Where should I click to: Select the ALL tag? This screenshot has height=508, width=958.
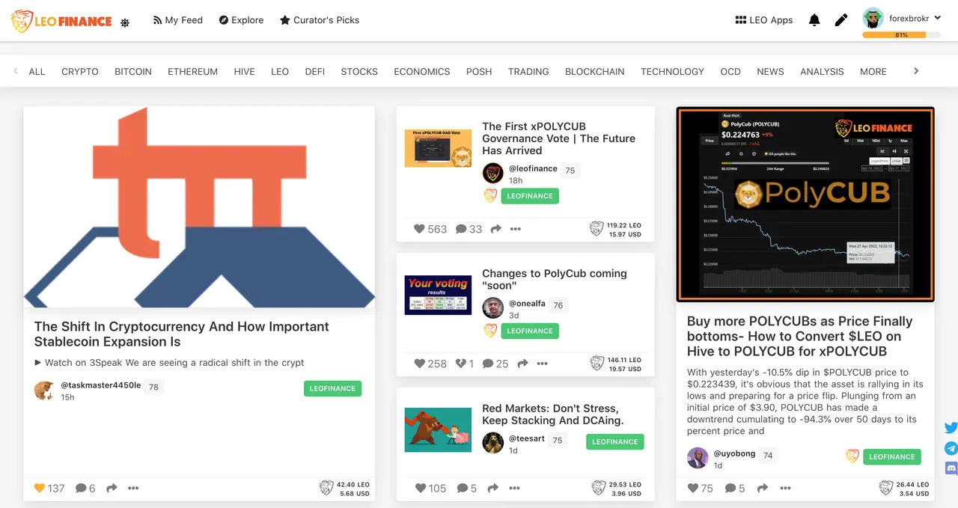click(37, 72)
